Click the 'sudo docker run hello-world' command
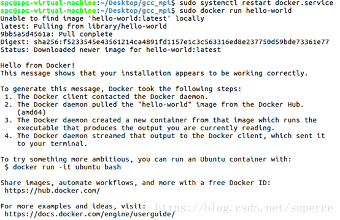Image resolution: width=340 pixels, height=220 pixels. pos(236,10)
